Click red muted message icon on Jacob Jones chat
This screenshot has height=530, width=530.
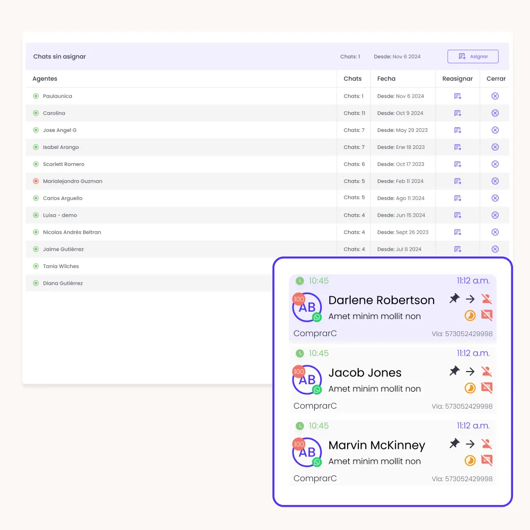click(487, 388)
